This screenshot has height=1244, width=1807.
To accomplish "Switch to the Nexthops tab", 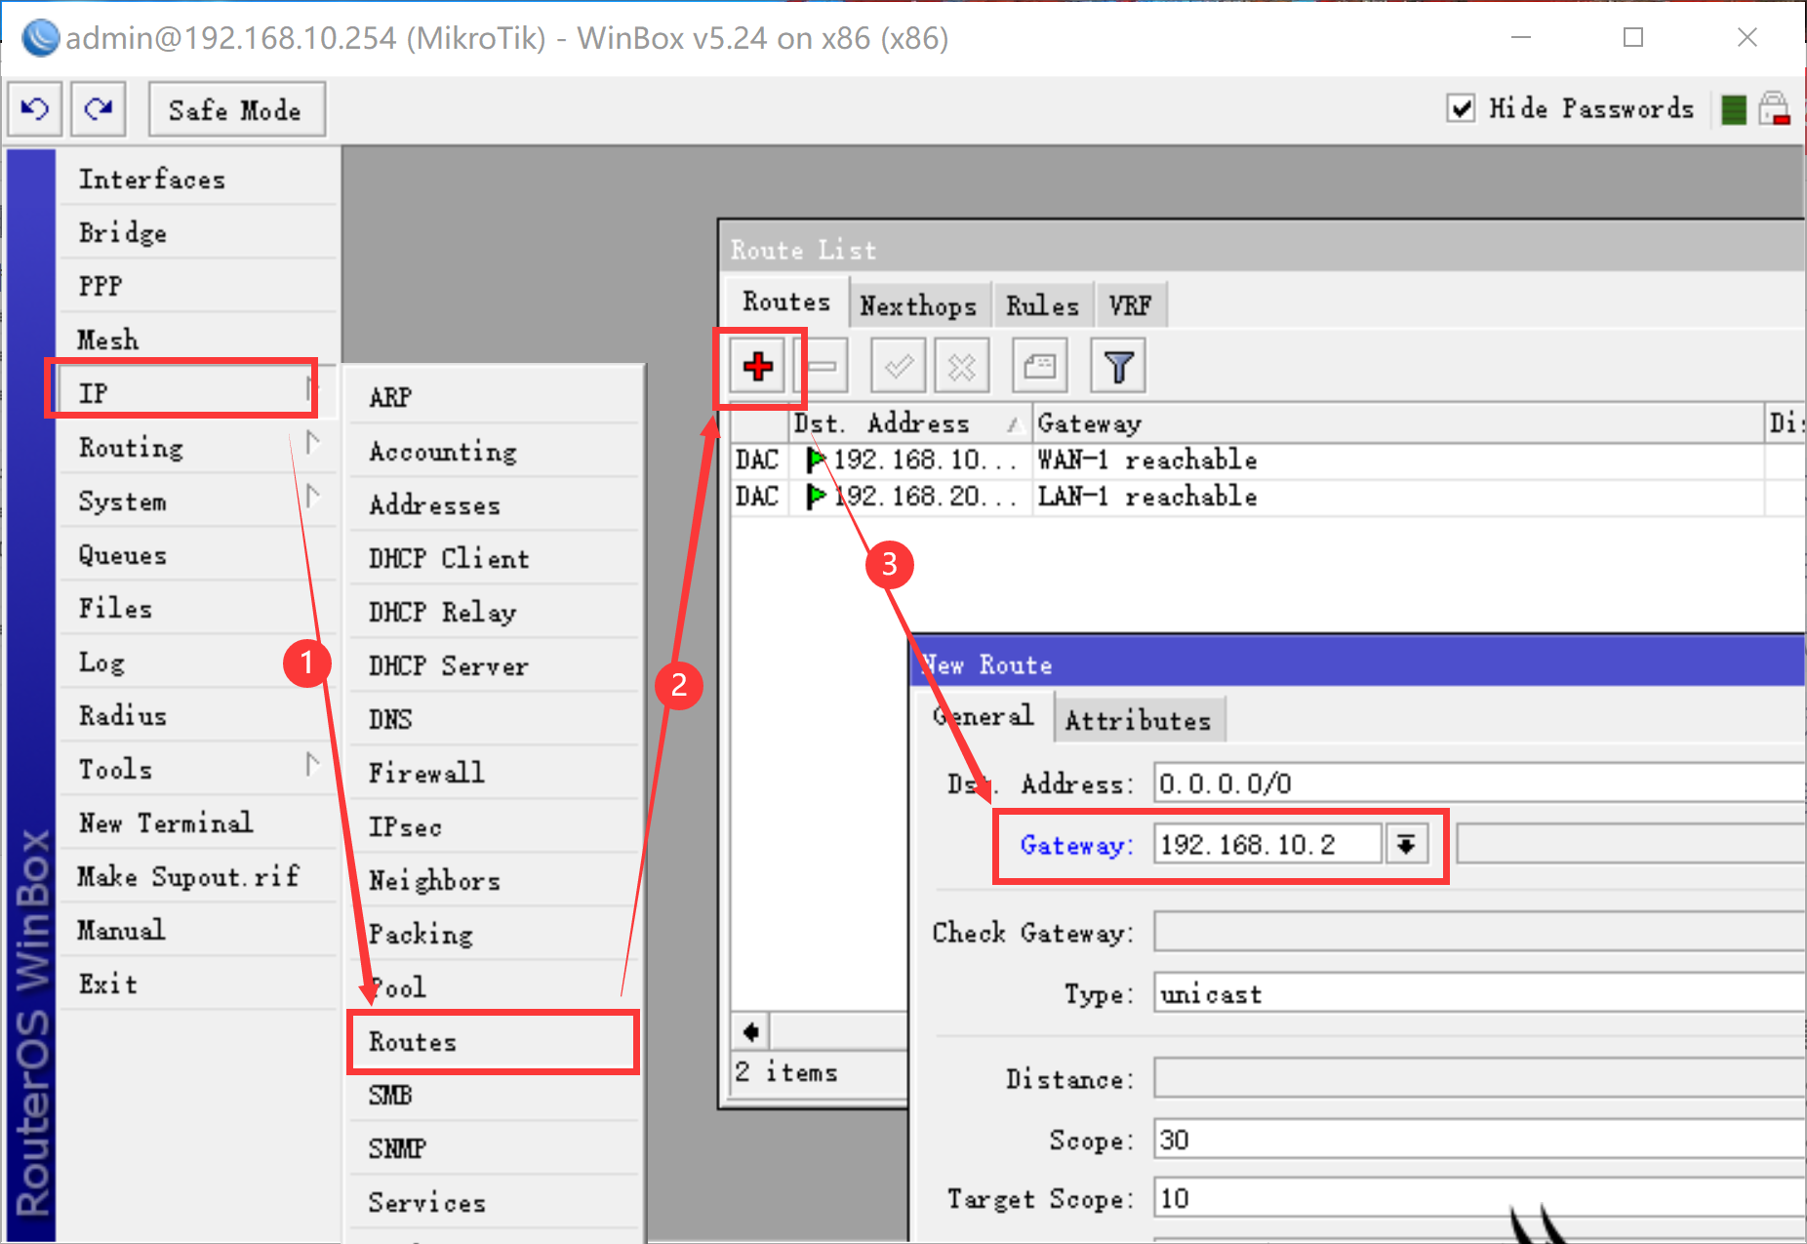I will tap(918, 303).
